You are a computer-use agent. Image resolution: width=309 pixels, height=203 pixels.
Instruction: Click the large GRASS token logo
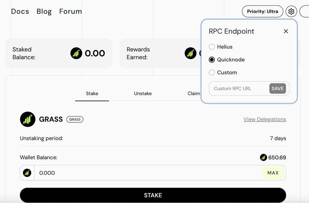coord(28,119)
